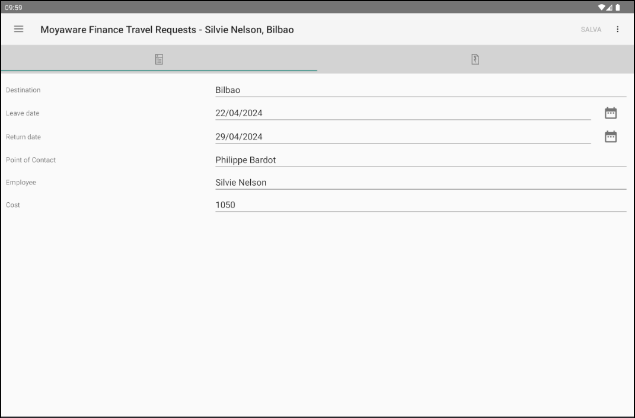635x418 pixels.
Task: Open the calendar picker for Leave date
Action: coord(611,113)
